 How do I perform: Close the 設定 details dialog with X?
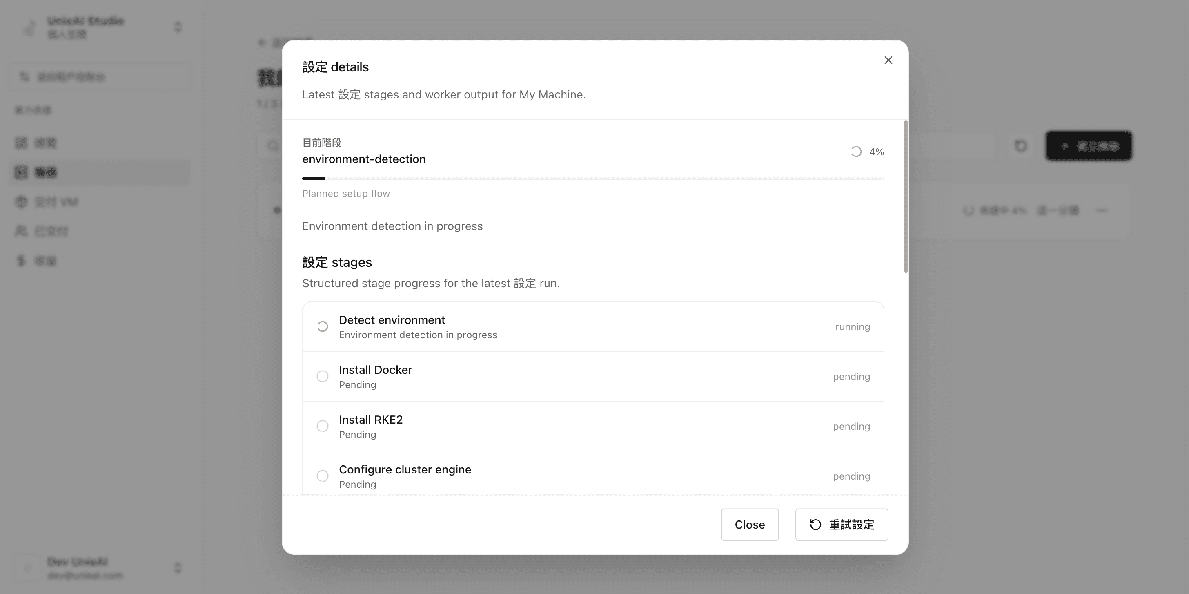point(888,60)
